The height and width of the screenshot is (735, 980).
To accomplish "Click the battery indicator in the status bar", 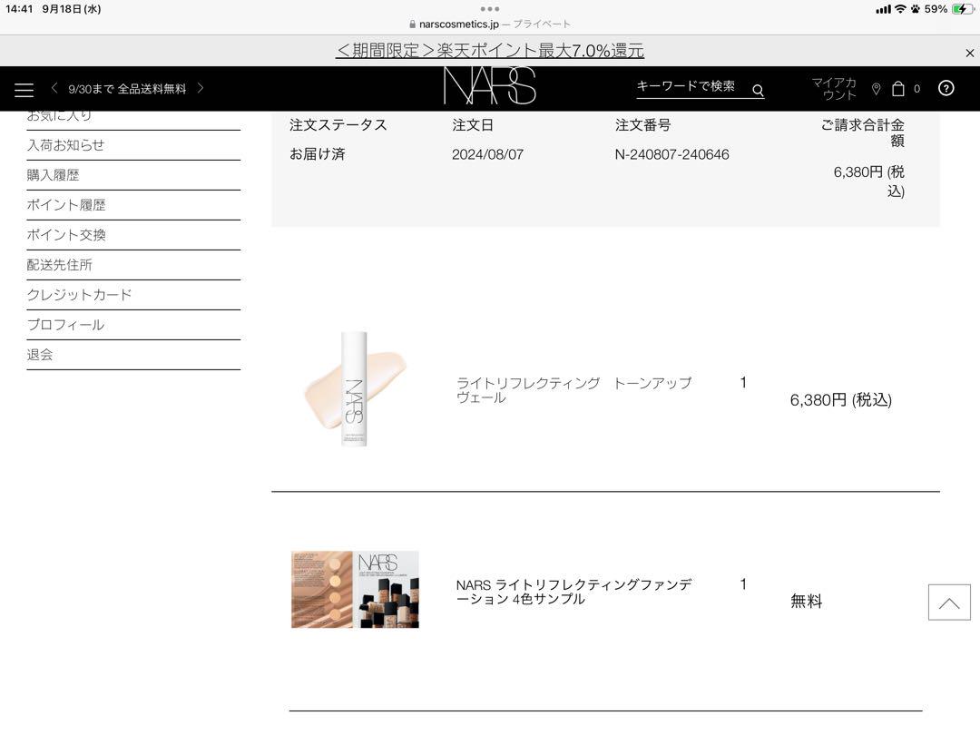I will tap(961, 9).
